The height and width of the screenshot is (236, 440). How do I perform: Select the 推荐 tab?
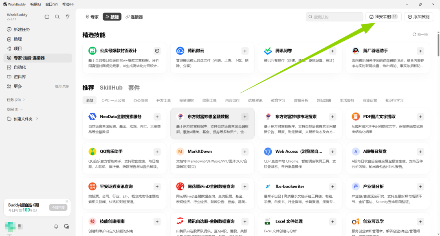click(88, 88)
